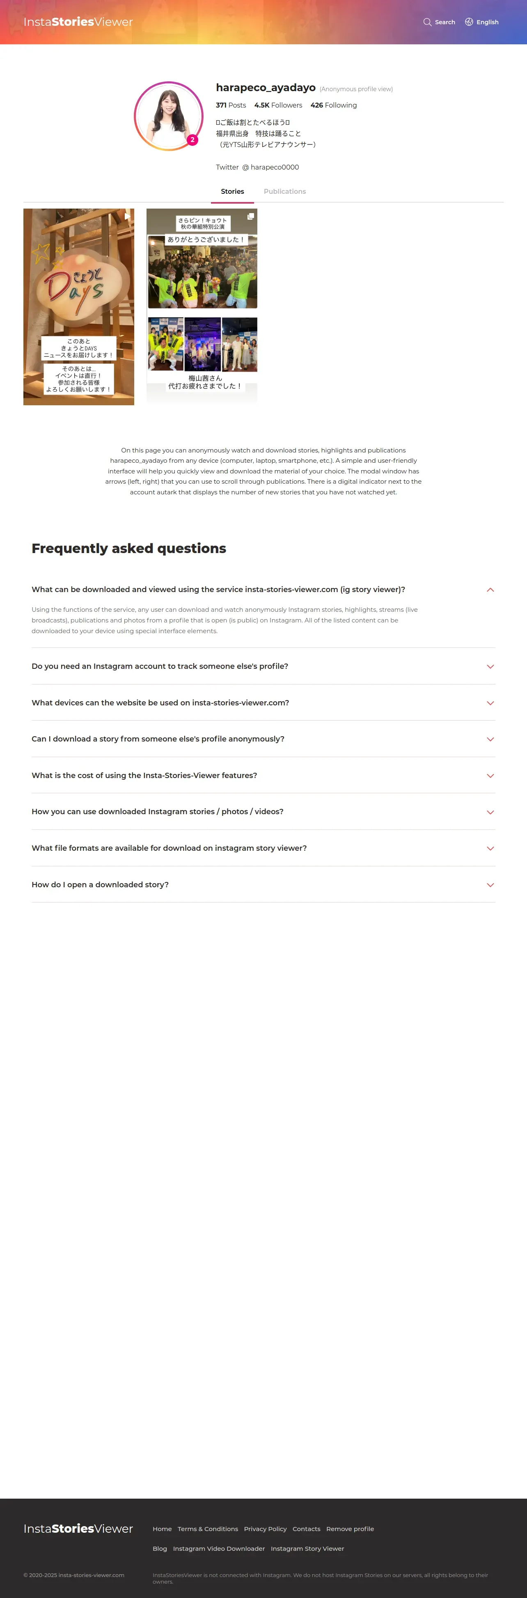This screenshot has height=1598, width=527.
Task: Click the InstaStoriesViewer footer logo
Action: (78, 1529)
